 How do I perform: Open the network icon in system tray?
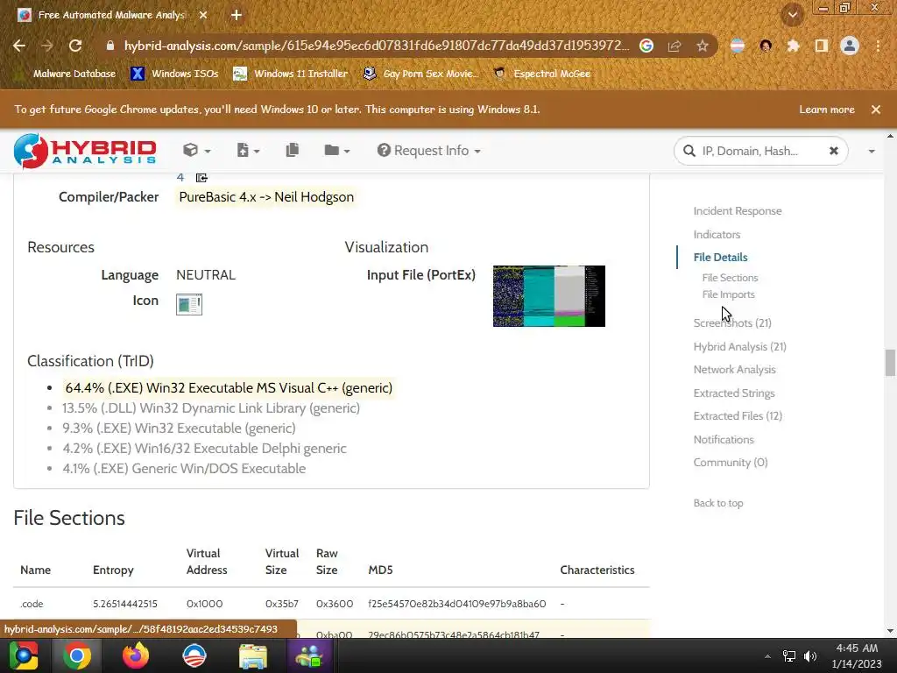click(x=789, y=656)
